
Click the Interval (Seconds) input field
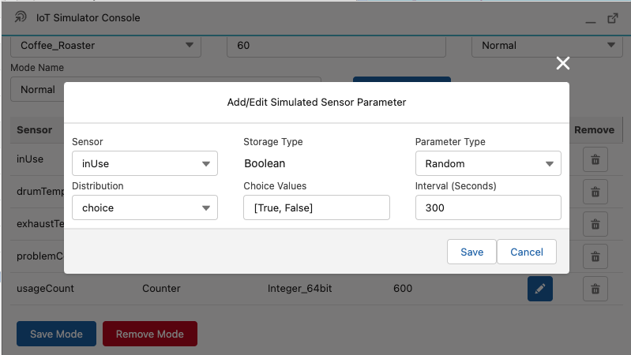(x=488, y=207)
